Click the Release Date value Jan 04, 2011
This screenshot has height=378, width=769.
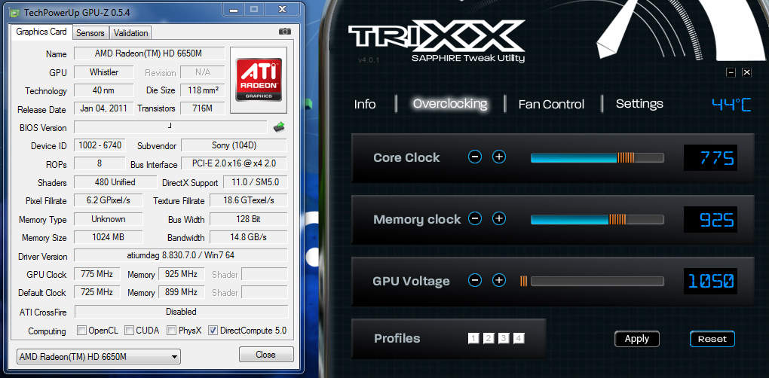(x=104, y=108)
